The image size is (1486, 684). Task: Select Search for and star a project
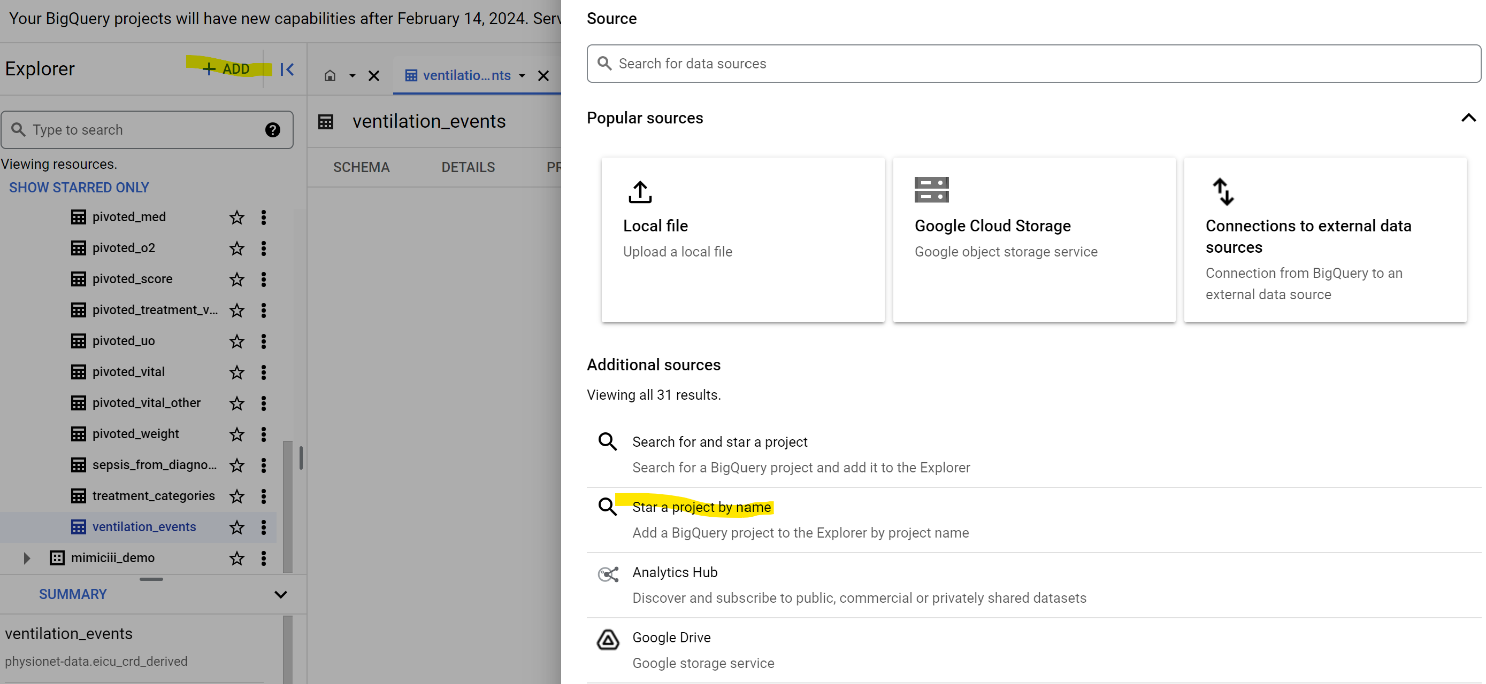click(1034, 454)
